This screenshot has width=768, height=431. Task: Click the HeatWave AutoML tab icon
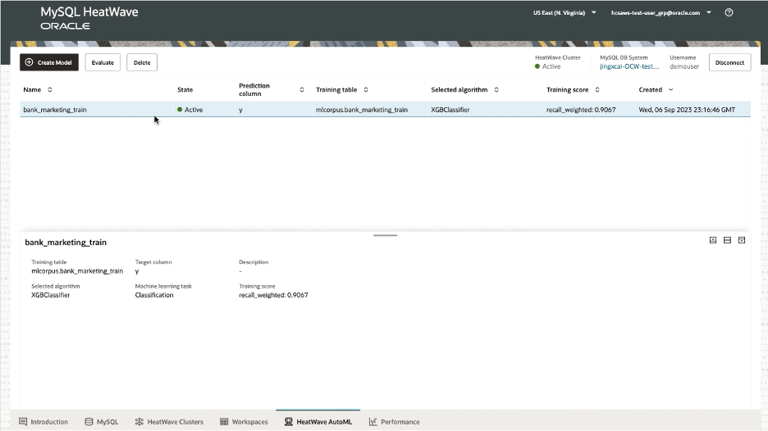289,422
